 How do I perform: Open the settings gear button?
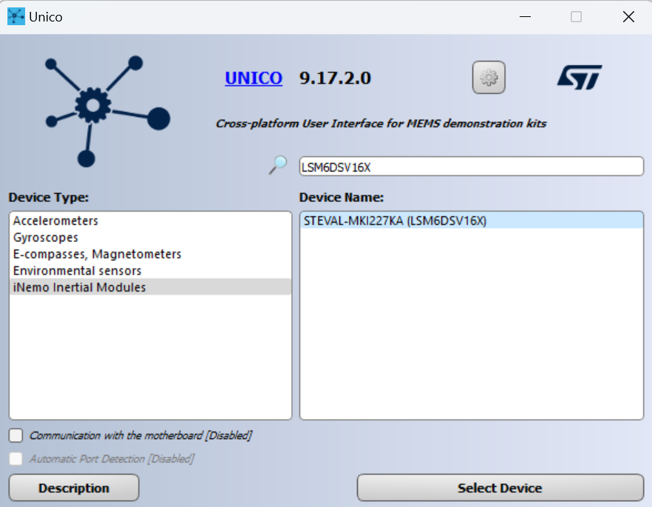489,78
